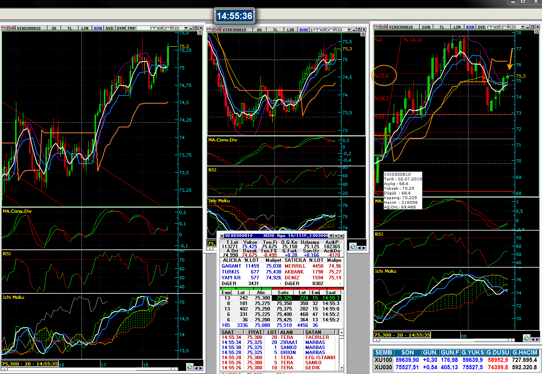The height and width of the screenshot is (374, 542).
Task: Toggle SVD option in right chart toolbar
Action: (481, 27)
